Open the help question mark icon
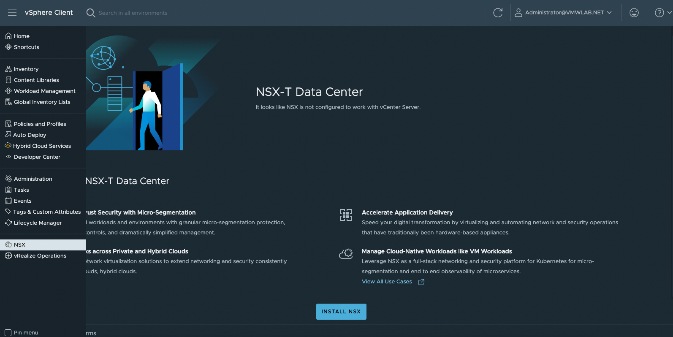This screenshot has height=337, width=673. click(659, 13)
